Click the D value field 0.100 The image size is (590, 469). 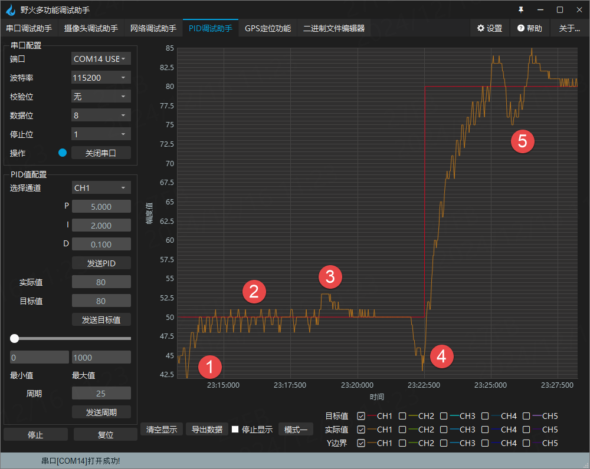click(x=101, y=245)
